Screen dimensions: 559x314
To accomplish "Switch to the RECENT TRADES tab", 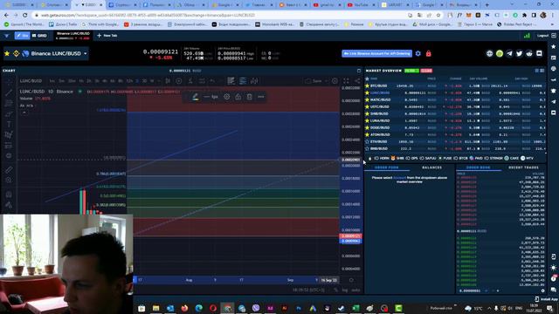I will tap(523, 167).
